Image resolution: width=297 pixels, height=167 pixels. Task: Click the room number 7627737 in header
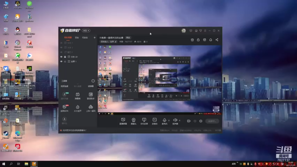point(128,42)
